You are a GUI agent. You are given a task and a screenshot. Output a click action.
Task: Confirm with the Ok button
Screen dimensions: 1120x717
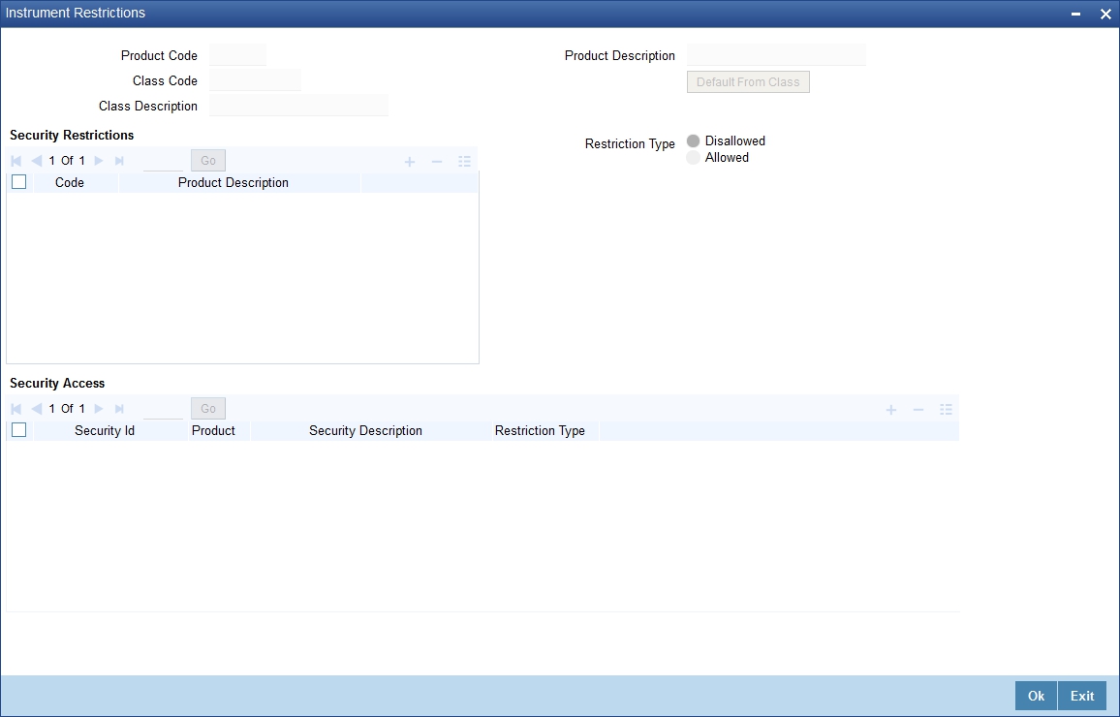click(1036, 696)
